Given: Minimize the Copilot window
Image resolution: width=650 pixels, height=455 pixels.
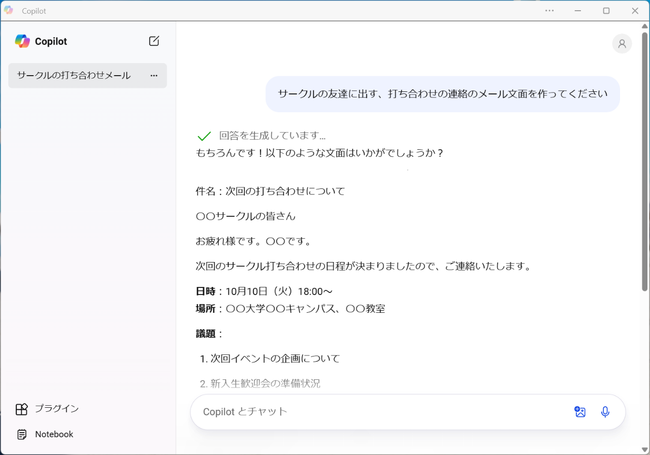Looking at the screenshot, I should pyautogui.click(x=577, y=11).
